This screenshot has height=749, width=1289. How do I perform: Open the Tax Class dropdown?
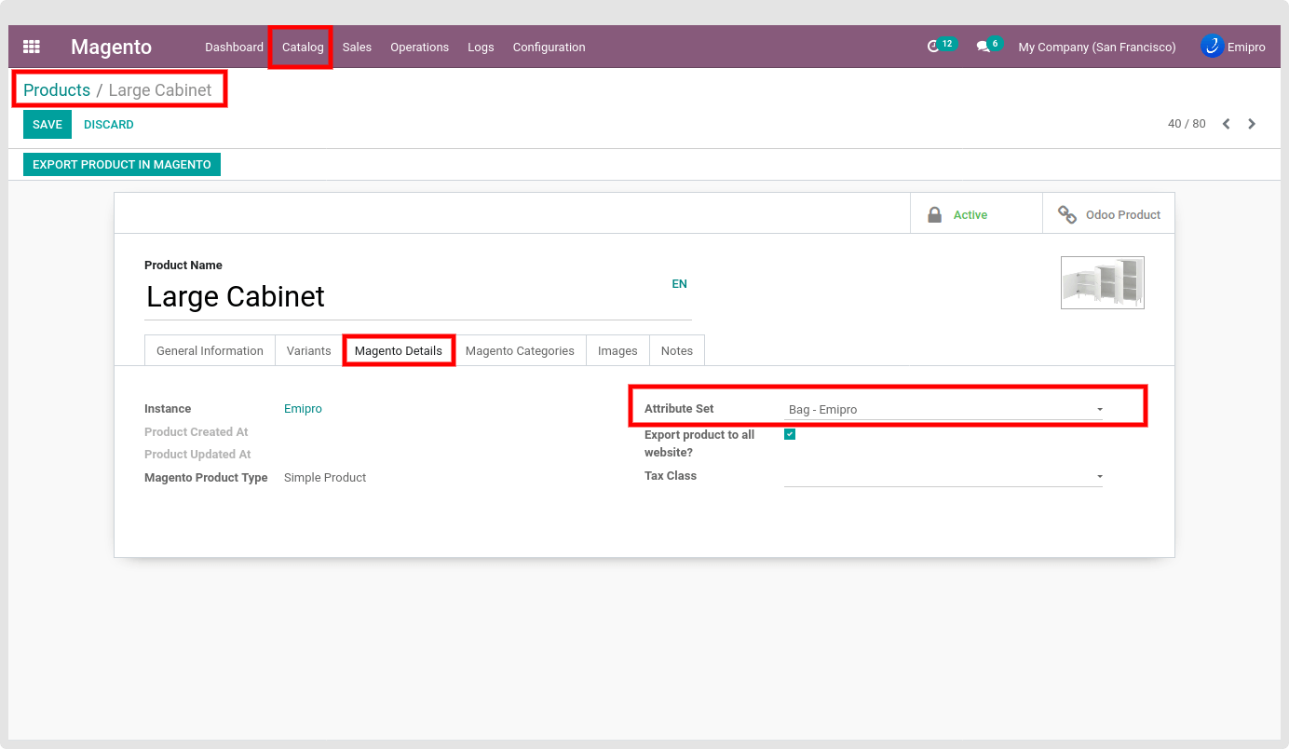click(943, 476)
